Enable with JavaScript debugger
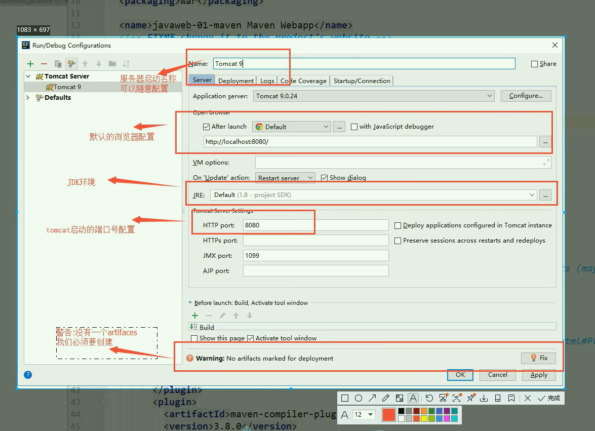 354,127
